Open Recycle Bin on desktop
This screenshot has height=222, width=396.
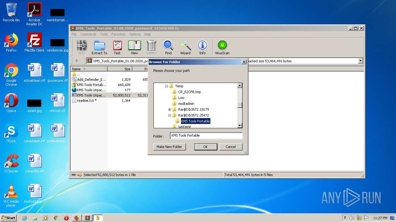(x=11, y=12)
